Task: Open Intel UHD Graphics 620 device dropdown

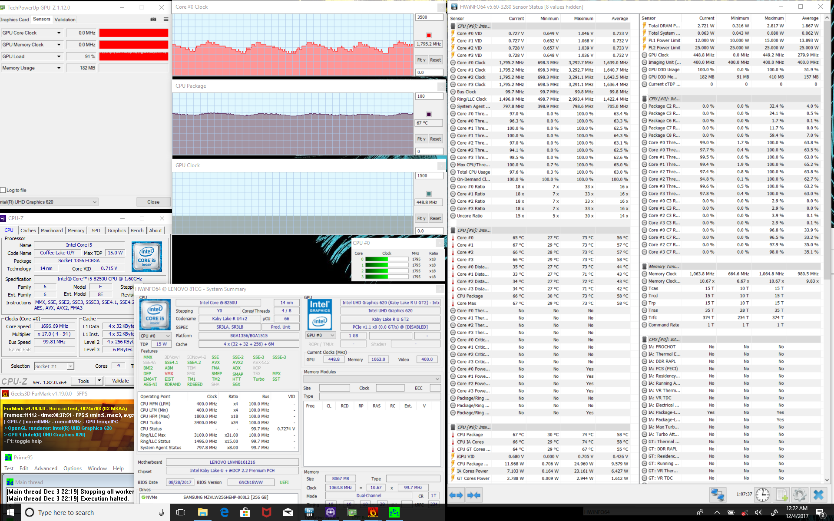Action: [x=94, y=202]
